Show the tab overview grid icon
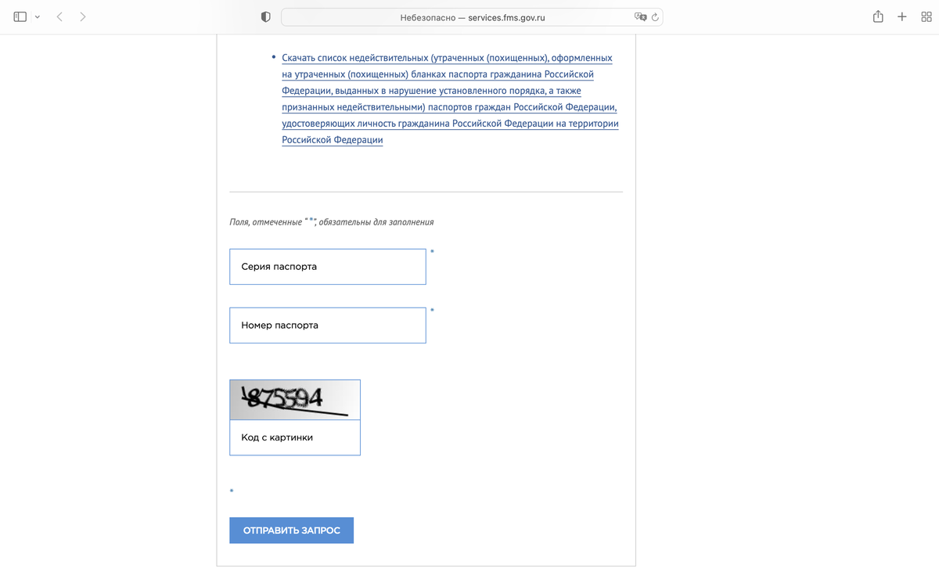Image resolution: width=939 pixels, height=579 pixels. click(926, 16)
